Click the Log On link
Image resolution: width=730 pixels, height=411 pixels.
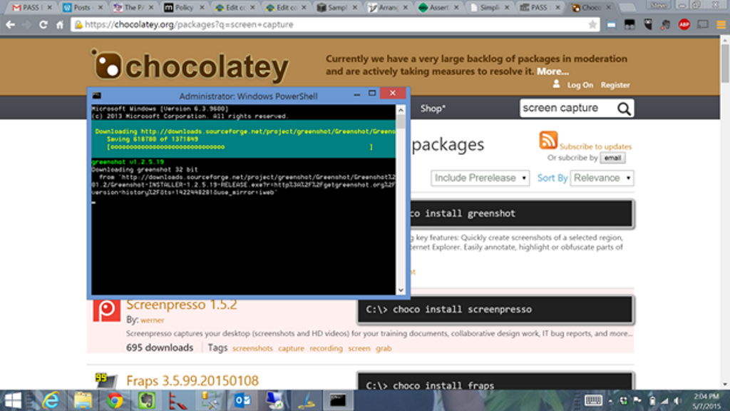point(580,85)
